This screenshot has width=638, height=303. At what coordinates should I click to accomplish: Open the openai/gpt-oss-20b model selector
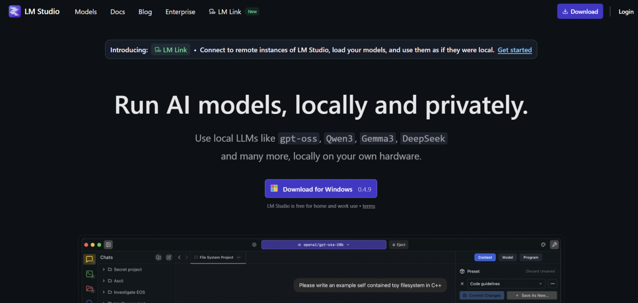(324, 245)
